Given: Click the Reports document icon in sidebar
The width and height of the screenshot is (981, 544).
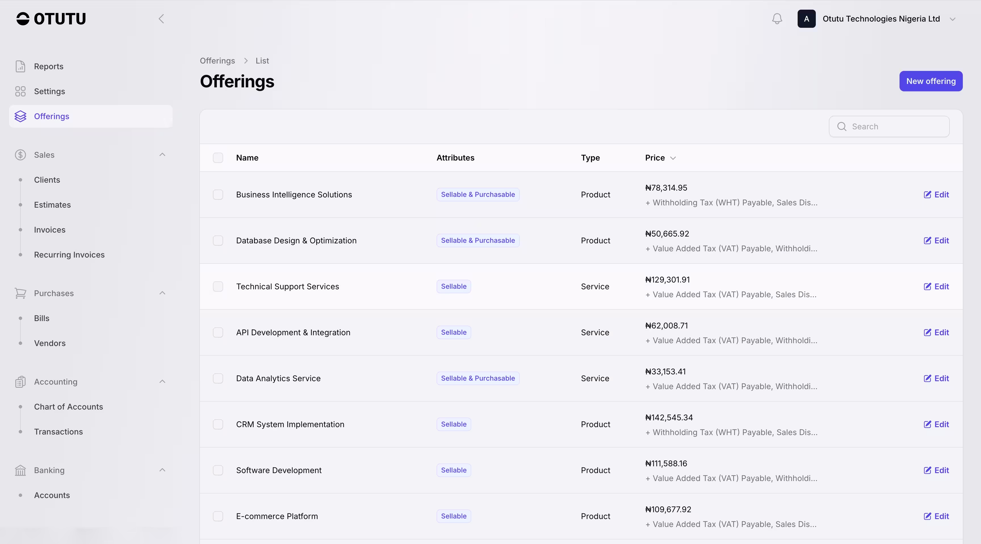Looking at the screenshot, I should point(20,66).
